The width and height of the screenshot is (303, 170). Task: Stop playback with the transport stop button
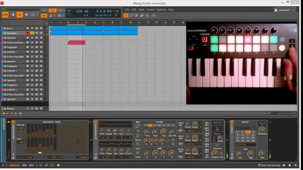[x=13, y=15]
